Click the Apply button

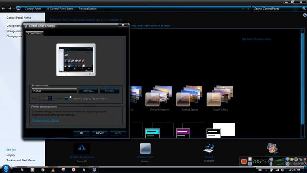118,133
